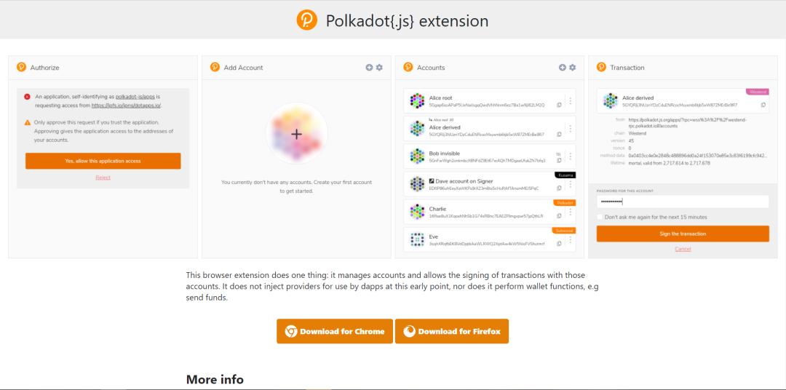Copy the Alice root address
The width and height of the screenshot is (786, 390).
[559, 106]
